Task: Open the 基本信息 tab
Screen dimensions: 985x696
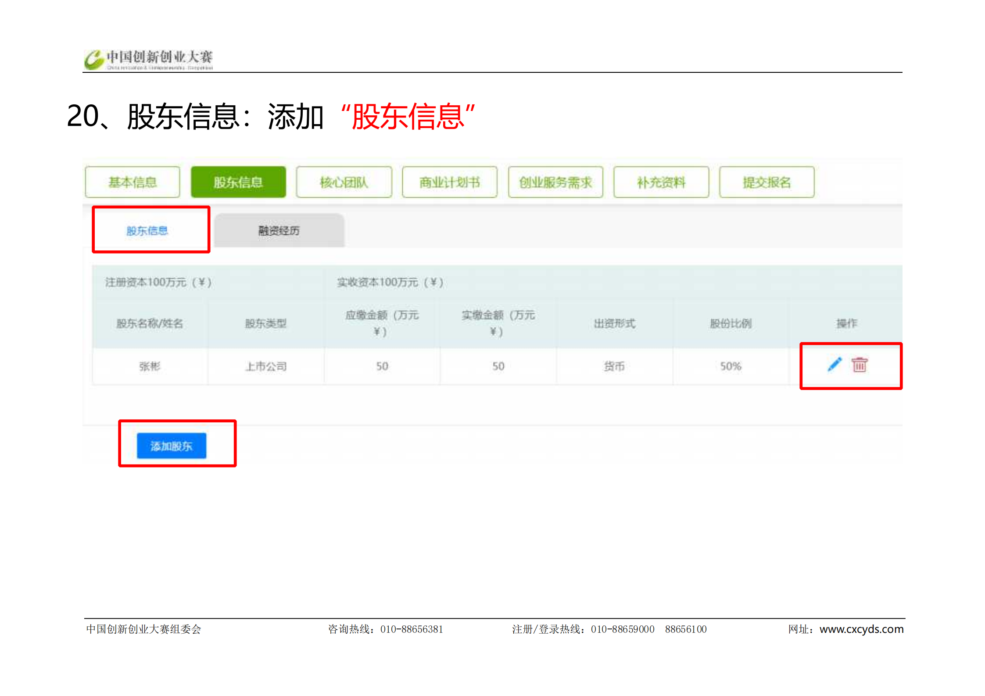Action: 133,182
